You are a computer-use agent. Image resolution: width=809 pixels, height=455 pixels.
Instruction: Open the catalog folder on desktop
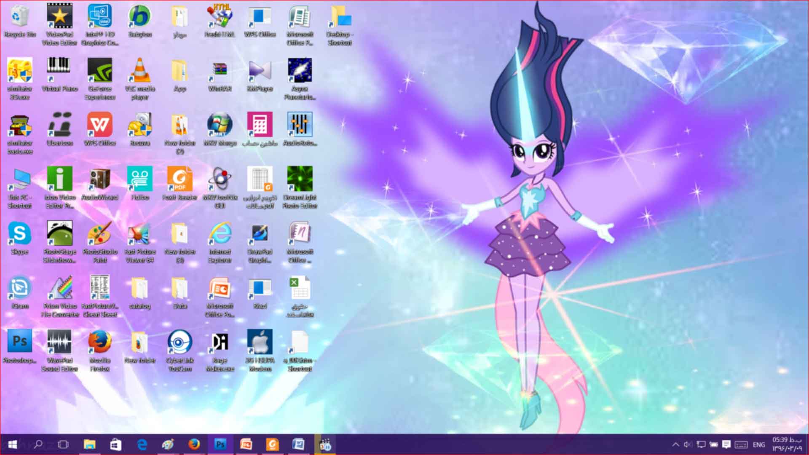[140, 292]
